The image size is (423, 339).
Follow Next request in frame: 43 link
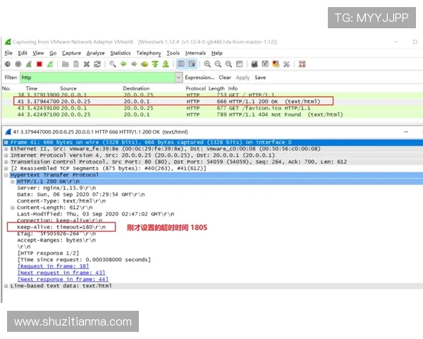61,273
